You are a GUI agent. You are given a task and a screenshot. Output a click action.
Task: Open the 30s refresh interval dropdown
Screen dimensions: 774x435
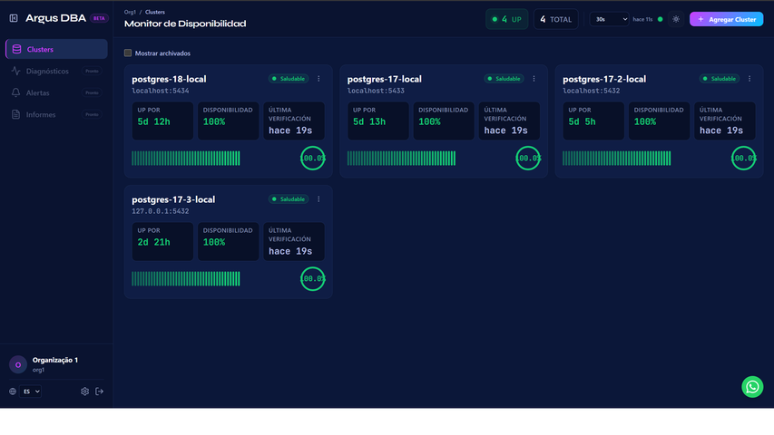pos(609,19)
